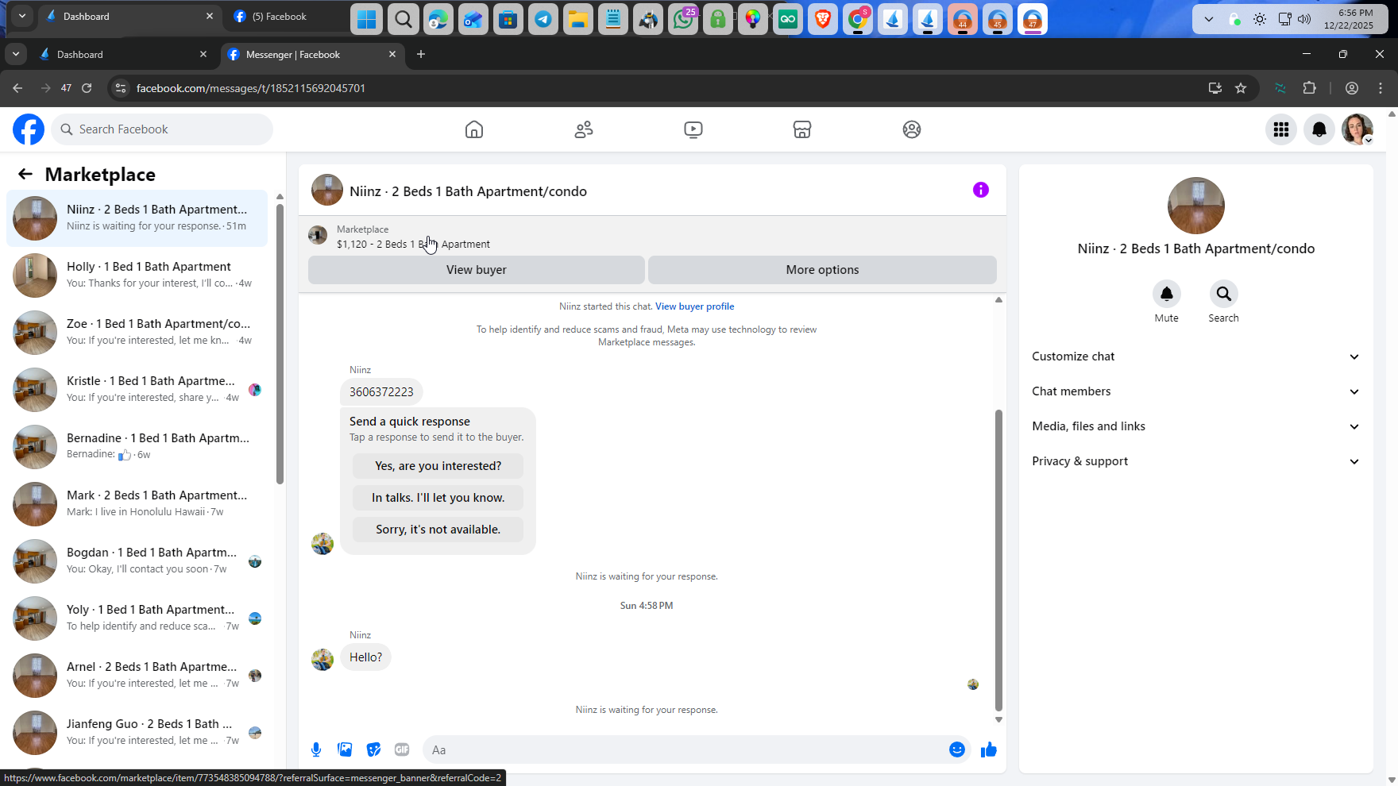
Task: Open a new browser tab
Action: (421, 54)
